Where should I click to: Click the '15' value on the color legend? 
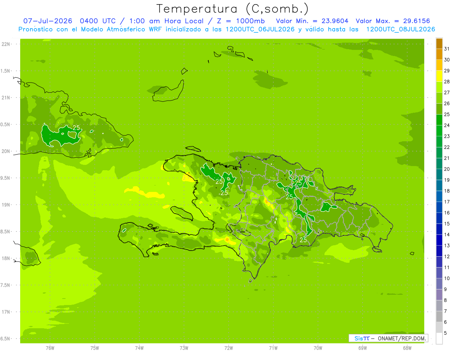pyautogui.click(x=447, y=224)
